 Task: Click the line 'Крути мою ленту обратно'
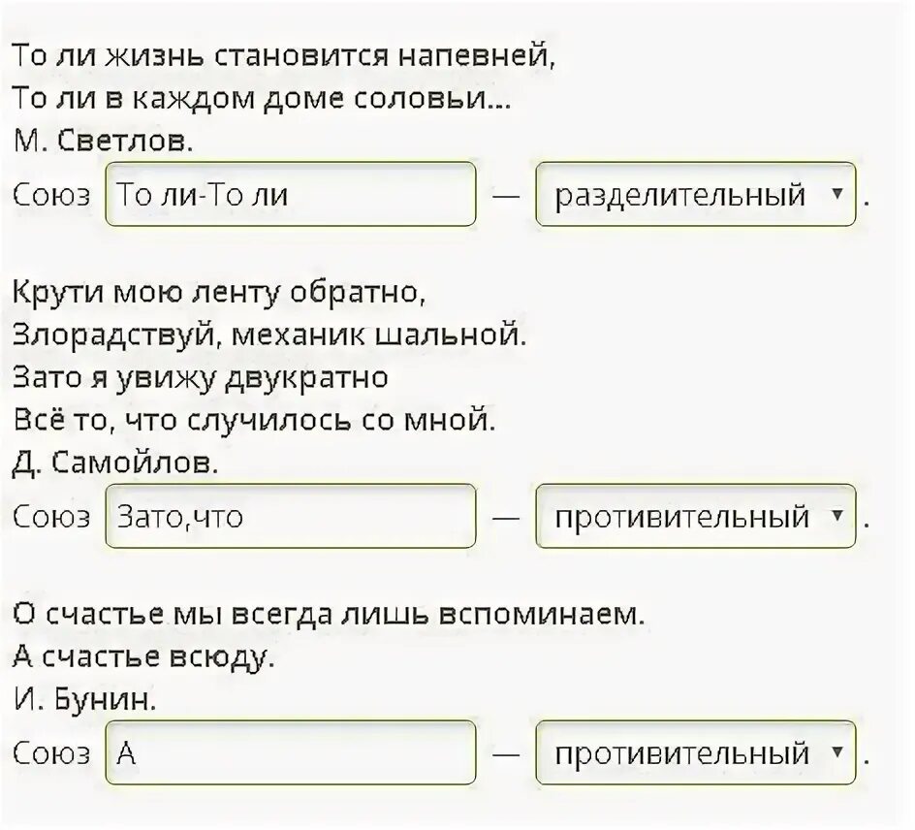(x=219, y=293)
